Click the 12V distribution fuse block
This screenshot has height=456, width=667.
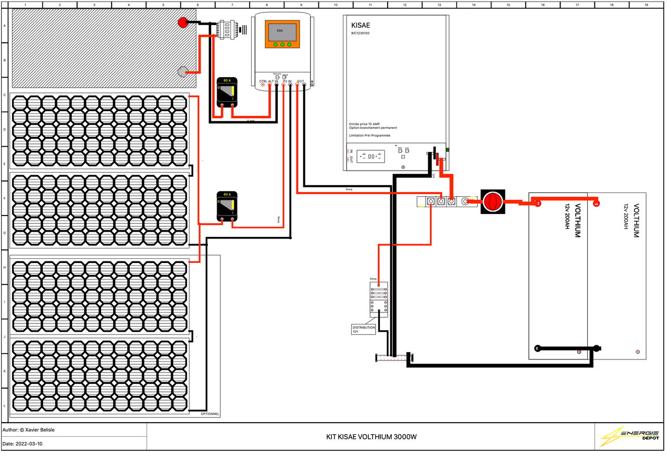pyautogui.click(x=379, y=299)
